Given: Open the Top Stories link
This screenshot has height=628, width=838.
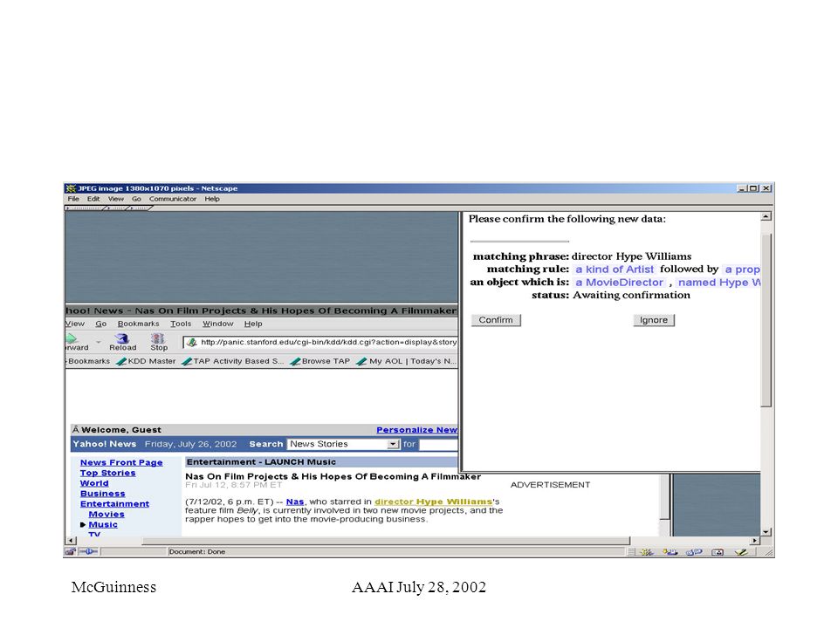Looking at the screenshot, I should [x=108, y=473].
